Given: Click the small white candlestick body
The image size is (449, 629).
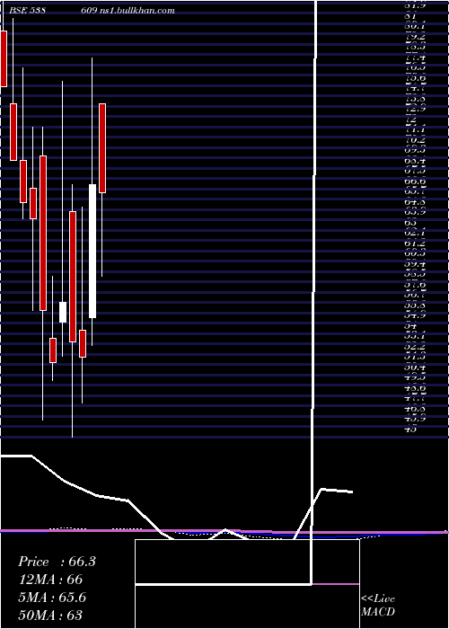Looking at the screenshot, I should tap(63, 312).
